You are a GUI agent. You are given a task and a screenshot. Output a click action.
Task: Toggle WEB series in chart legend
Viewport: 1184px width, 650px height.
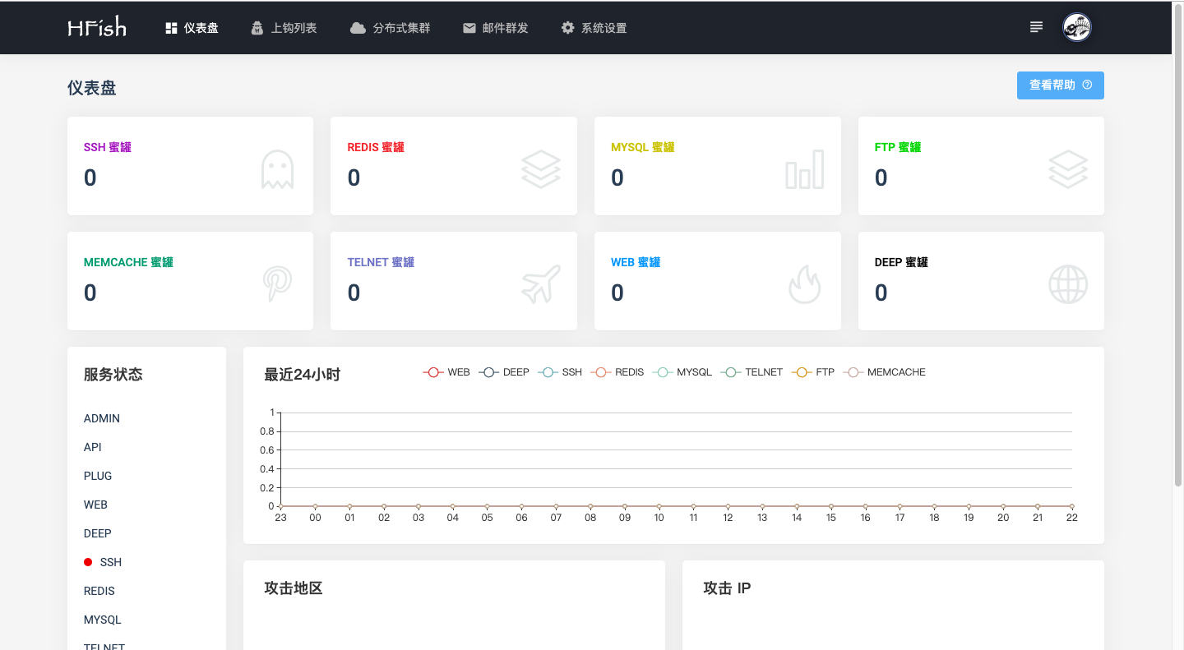point(446,372)
